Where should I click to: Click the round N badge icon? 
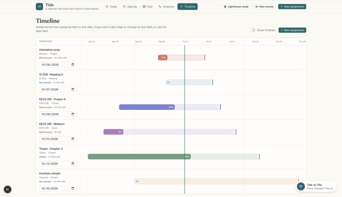tap(8, 189)
